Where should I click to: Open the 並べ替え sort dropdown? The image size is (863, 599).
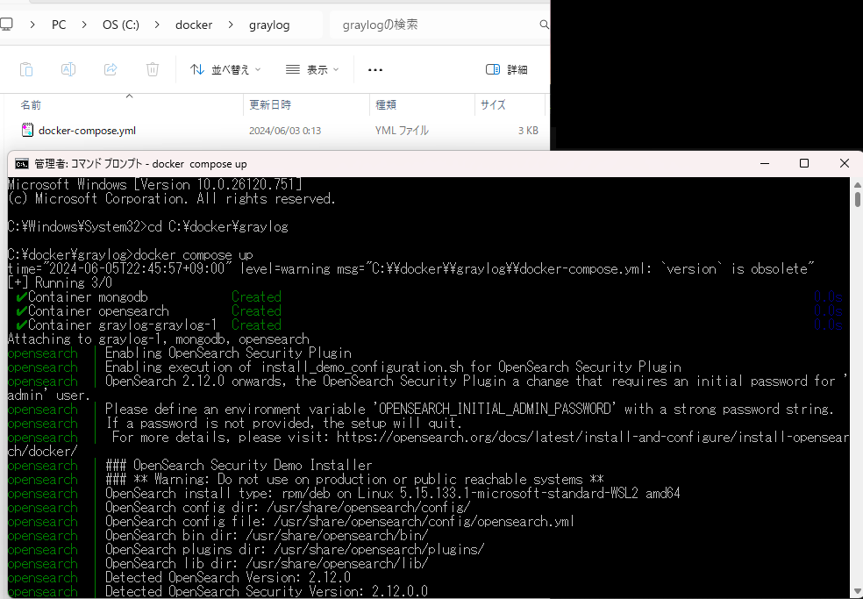tap(225, 69)
